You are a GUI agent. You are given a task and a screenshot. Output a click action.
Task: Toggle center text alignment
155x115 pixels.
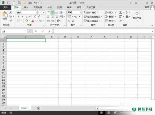[53, 17]
